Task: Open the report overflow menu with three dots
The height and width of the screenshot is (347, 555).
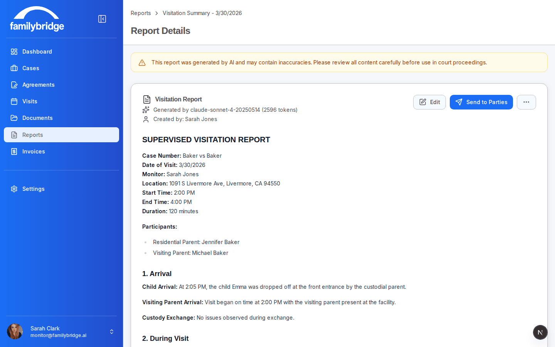Action: (x=526, y=102)
